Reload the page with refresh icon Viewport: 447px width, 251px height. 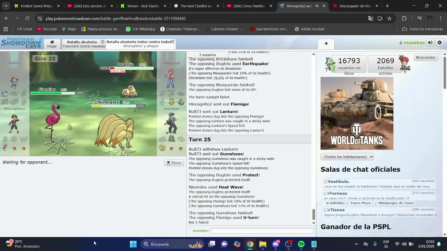point(27,18)
